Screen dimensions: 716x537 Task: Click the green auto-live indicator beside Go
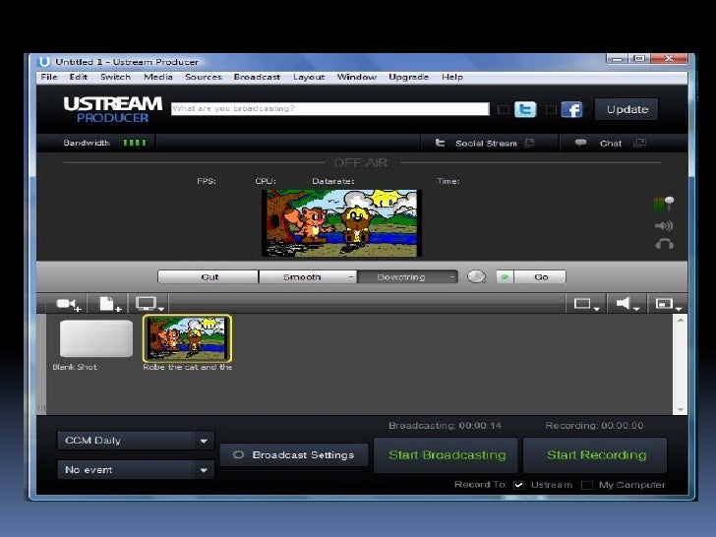click(506, 276)
